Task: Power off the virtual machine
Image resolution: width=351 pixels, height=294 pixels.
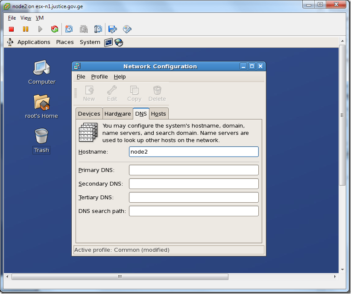Action: [12, 29]
